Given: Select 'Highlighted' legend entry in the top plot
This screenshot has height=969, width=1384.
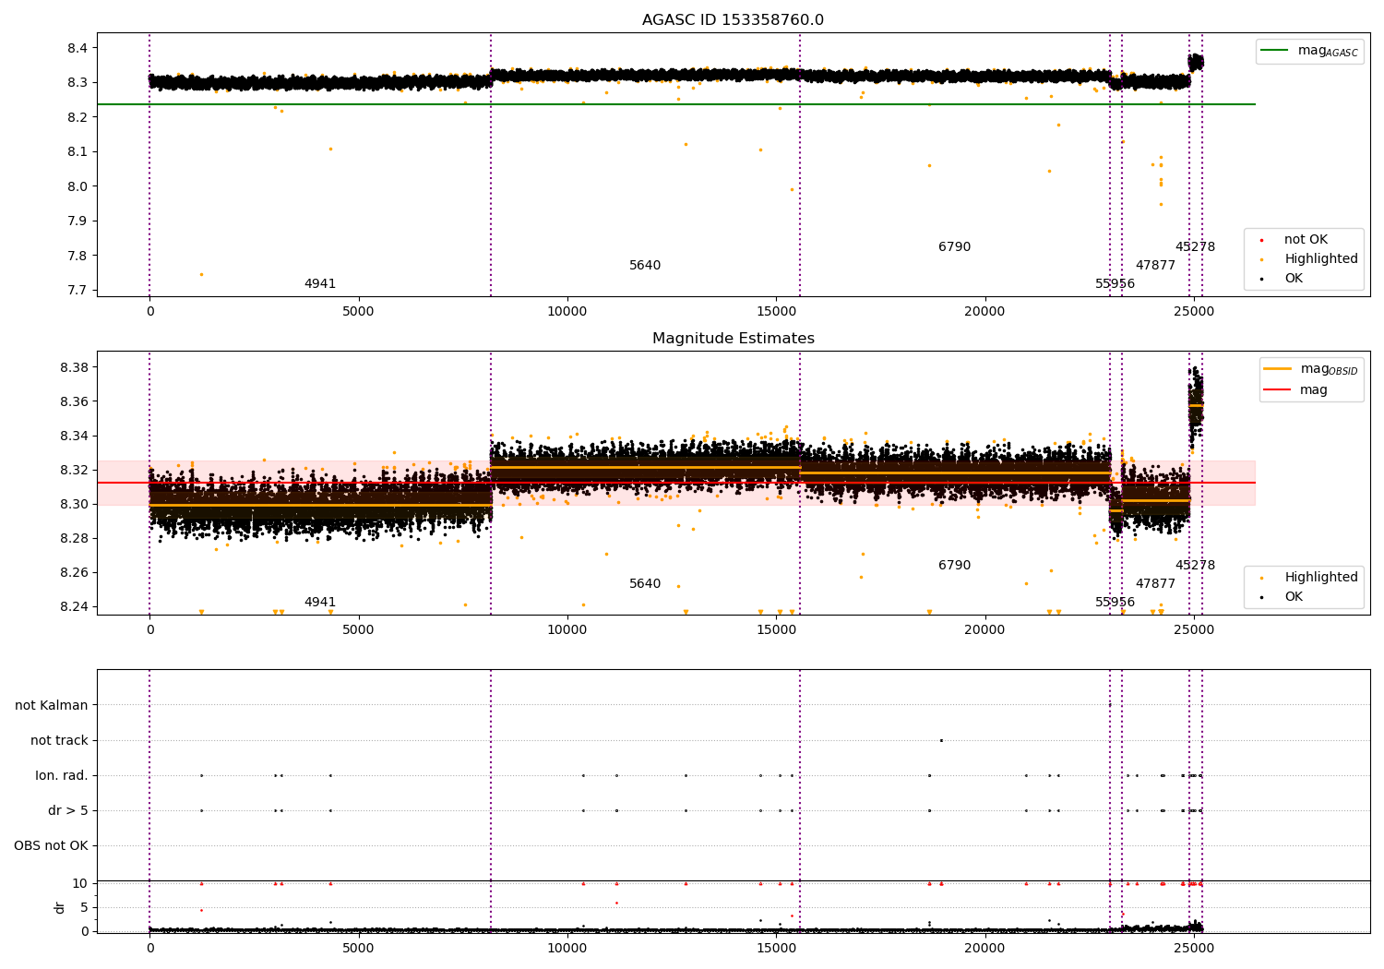Looking at the screenshot, I should click(x=1320, y=259).
